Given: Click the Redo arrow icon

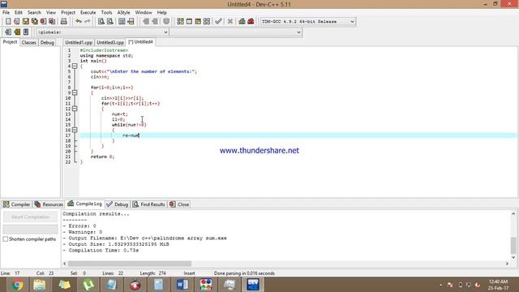Looking at the screenshot, I should click(88, 22).
